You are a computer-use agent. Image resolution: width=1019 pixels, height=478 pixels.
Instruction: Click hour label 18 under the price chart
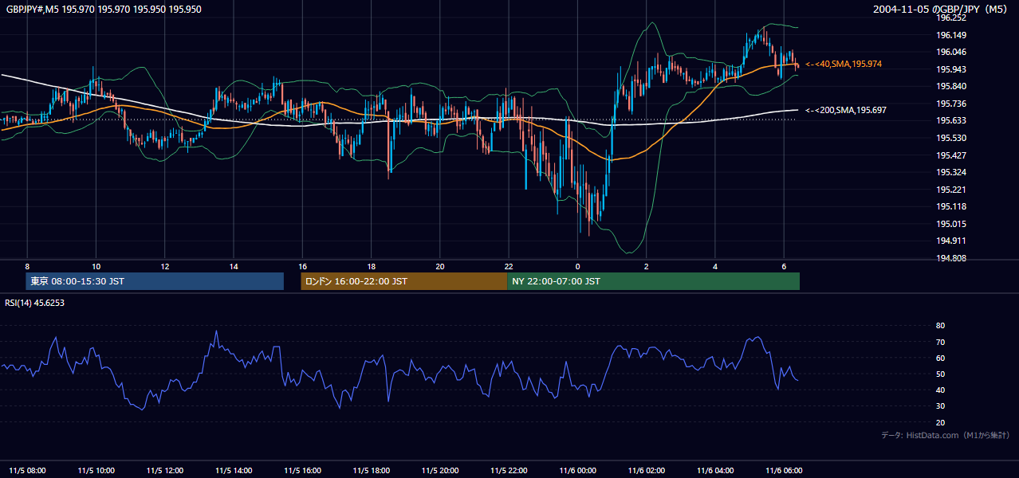371,265
